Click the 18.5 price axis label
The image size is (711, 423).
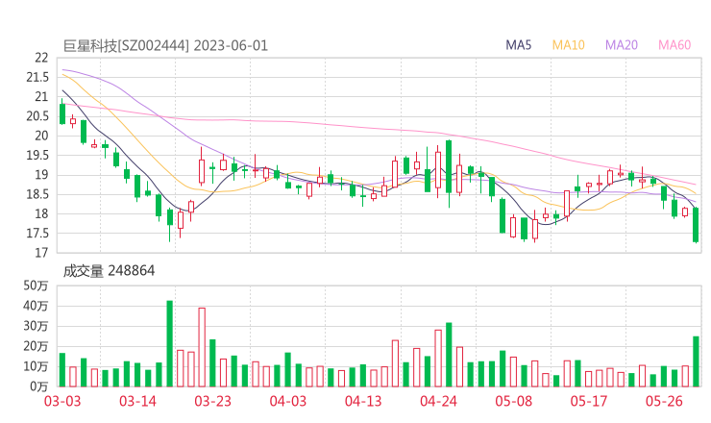point(37,194)
